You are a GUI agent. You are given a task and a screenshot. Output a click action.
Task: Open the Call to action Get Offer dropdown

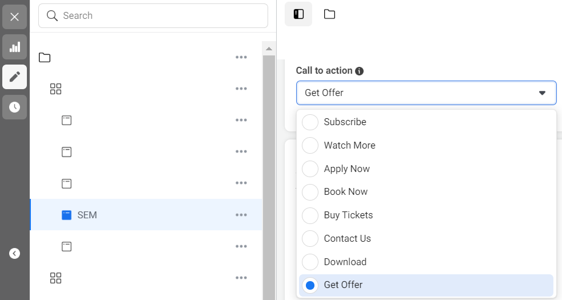[x=426, y=93]
